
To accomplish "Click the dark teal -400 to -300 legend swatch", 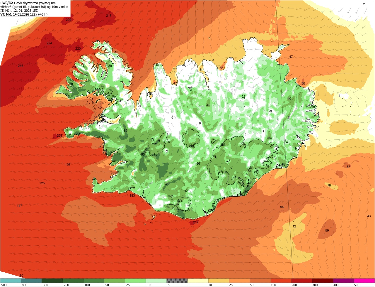I will [31, 281].
